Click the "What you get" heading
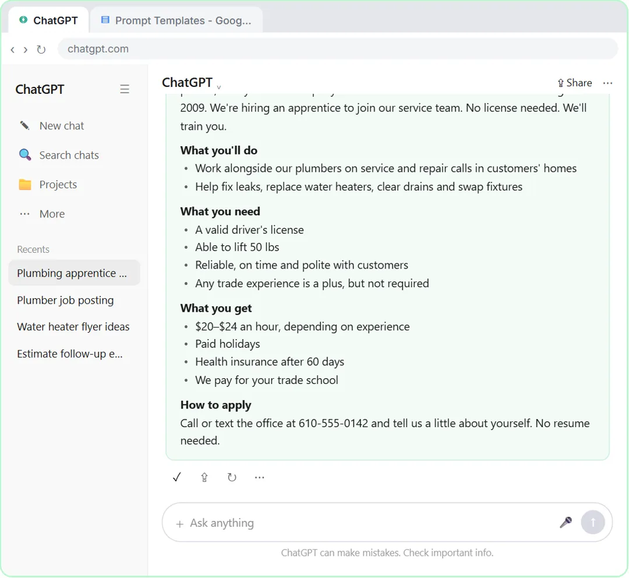 tap(216, 308)
